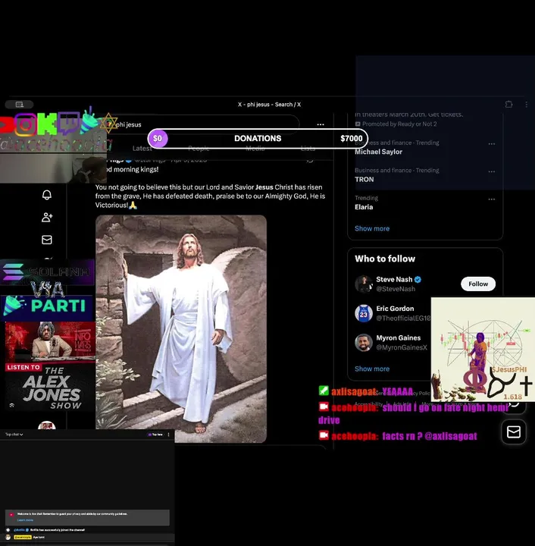This screenshot has height=546, width=535.
Task: Click the small camera icon below Alex Jones banner
Action: [x=12, y=405]
